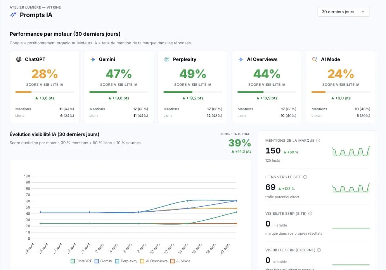
Task: Click the ChatGPT logo icon
Action: point(19,59)
